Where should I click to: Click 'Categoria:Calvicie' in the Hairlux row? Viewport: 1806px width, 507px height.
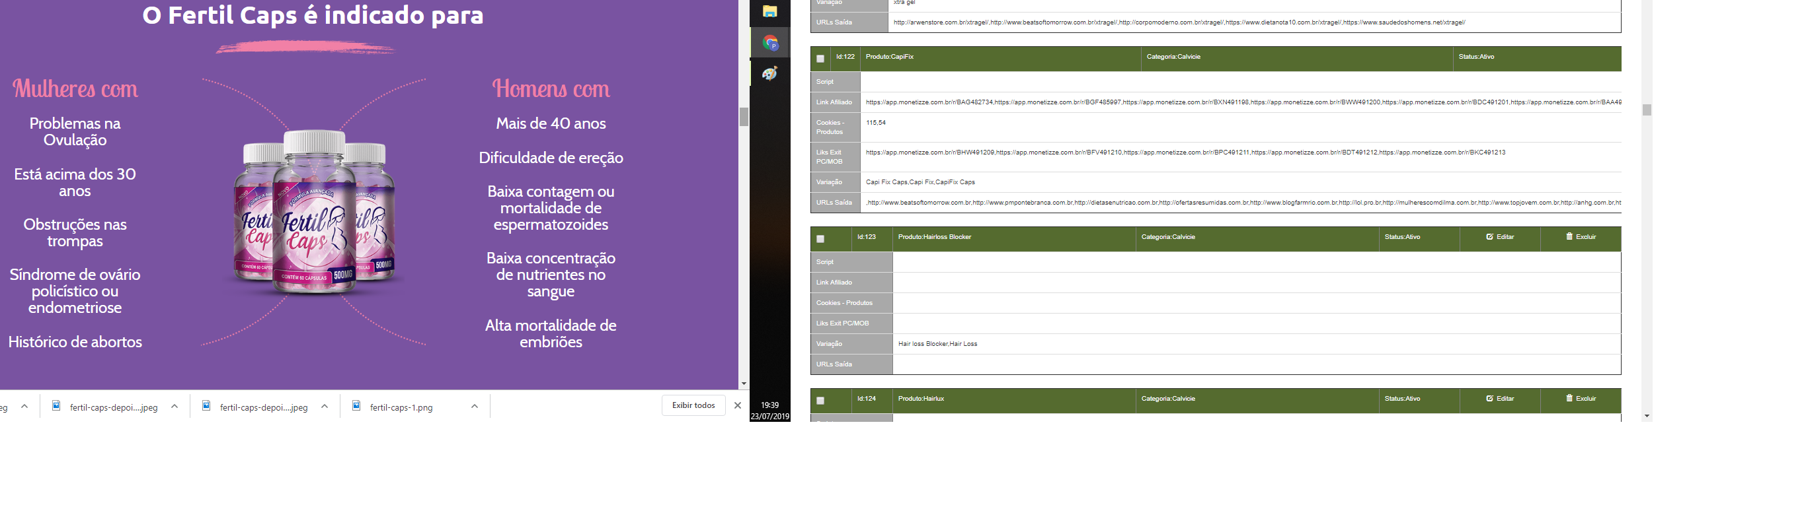point(1168,399)
